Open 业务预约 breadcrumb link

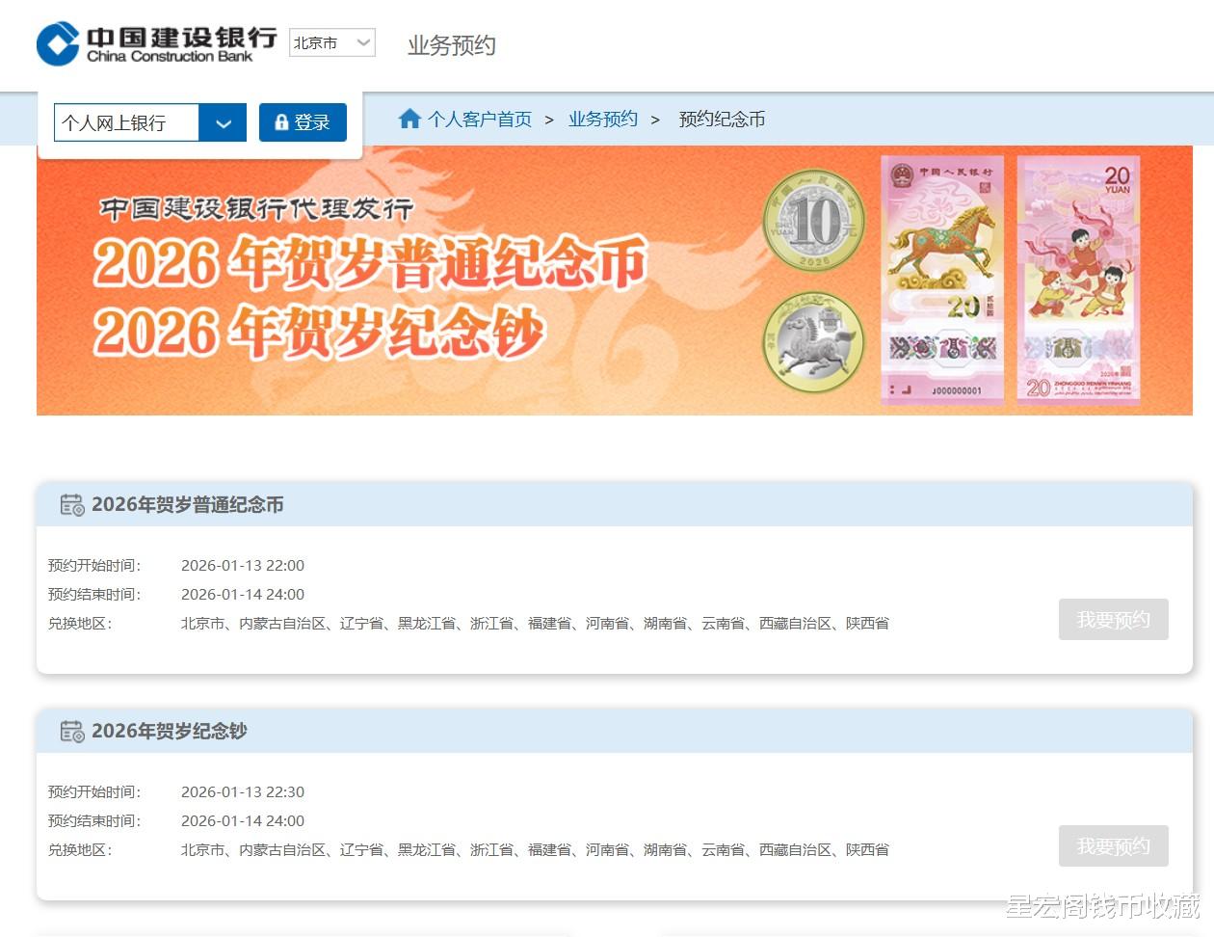point(603,119)
